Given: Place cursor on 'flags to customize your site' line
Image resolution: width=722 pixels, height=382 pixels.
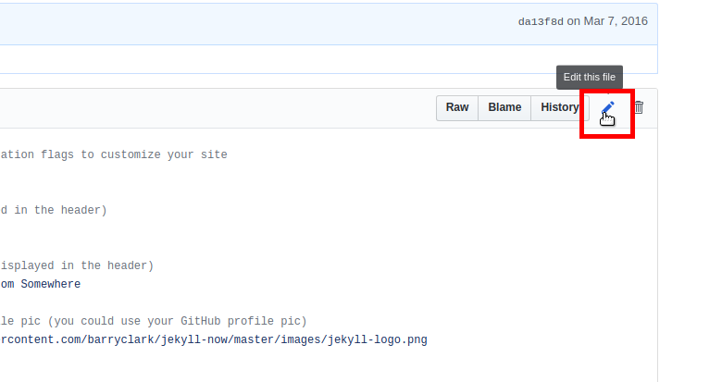Looking at the screenshot, I should tap(114, 154).
